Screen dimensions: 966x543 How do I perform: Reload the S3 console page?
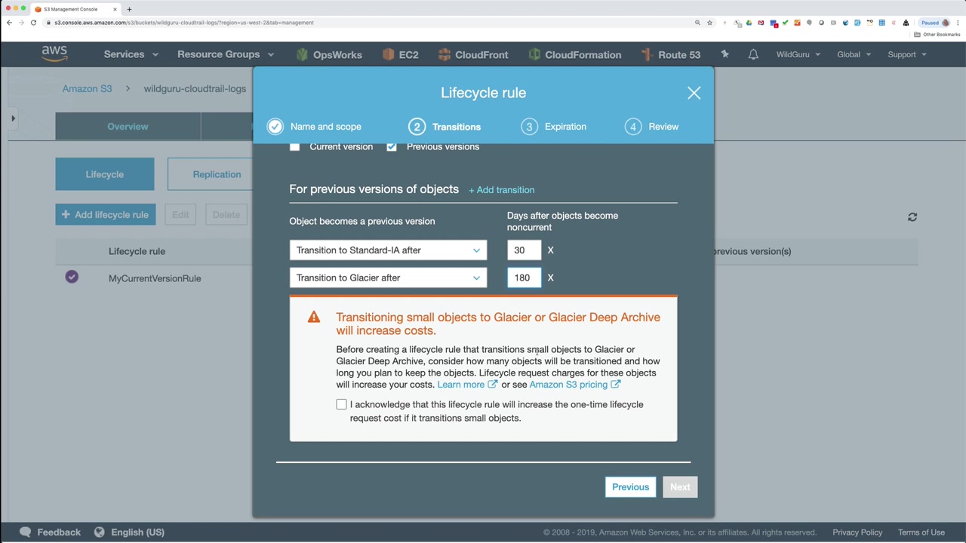33,23
